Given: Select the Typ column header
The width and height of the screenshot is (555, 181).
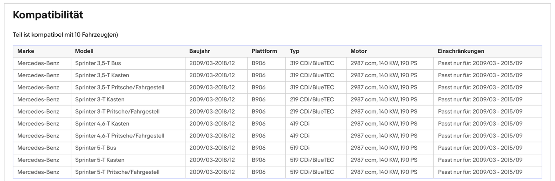Looking at the screenshot, I should tap(295, 51).
